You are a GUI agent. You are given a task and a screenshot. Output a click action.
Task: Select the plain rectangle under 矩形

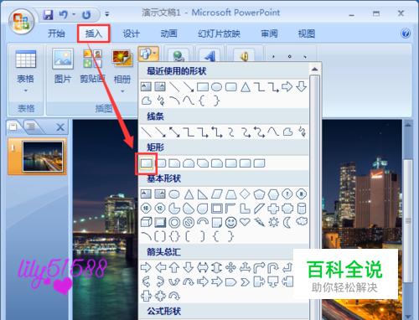[x=146, y=163]
